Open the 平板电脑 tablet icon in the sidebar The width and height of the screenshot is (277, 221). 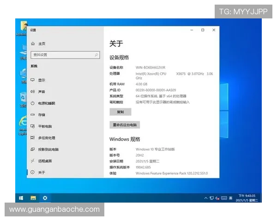pos(32,126)
